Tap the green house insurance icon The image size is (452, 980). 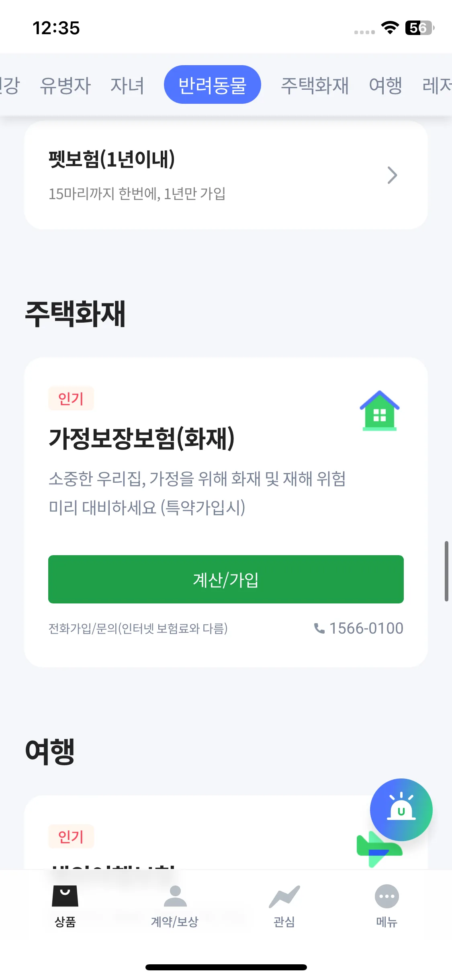(379, 410)
